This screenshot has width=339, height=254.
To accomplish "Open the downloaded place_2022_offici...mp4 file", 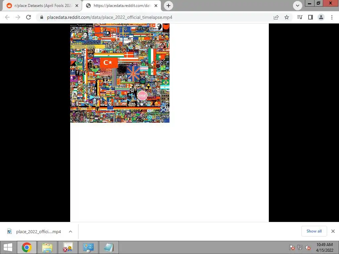I will (38, 232).
